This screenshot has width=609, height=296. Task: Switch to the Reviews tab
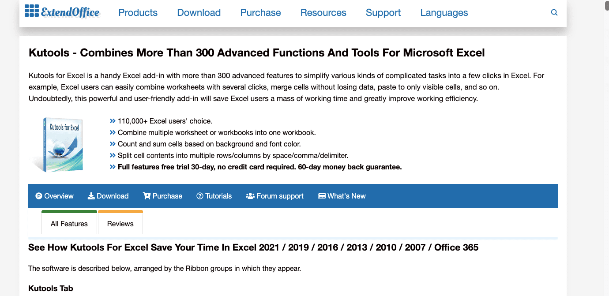click(x=120, y=222)
